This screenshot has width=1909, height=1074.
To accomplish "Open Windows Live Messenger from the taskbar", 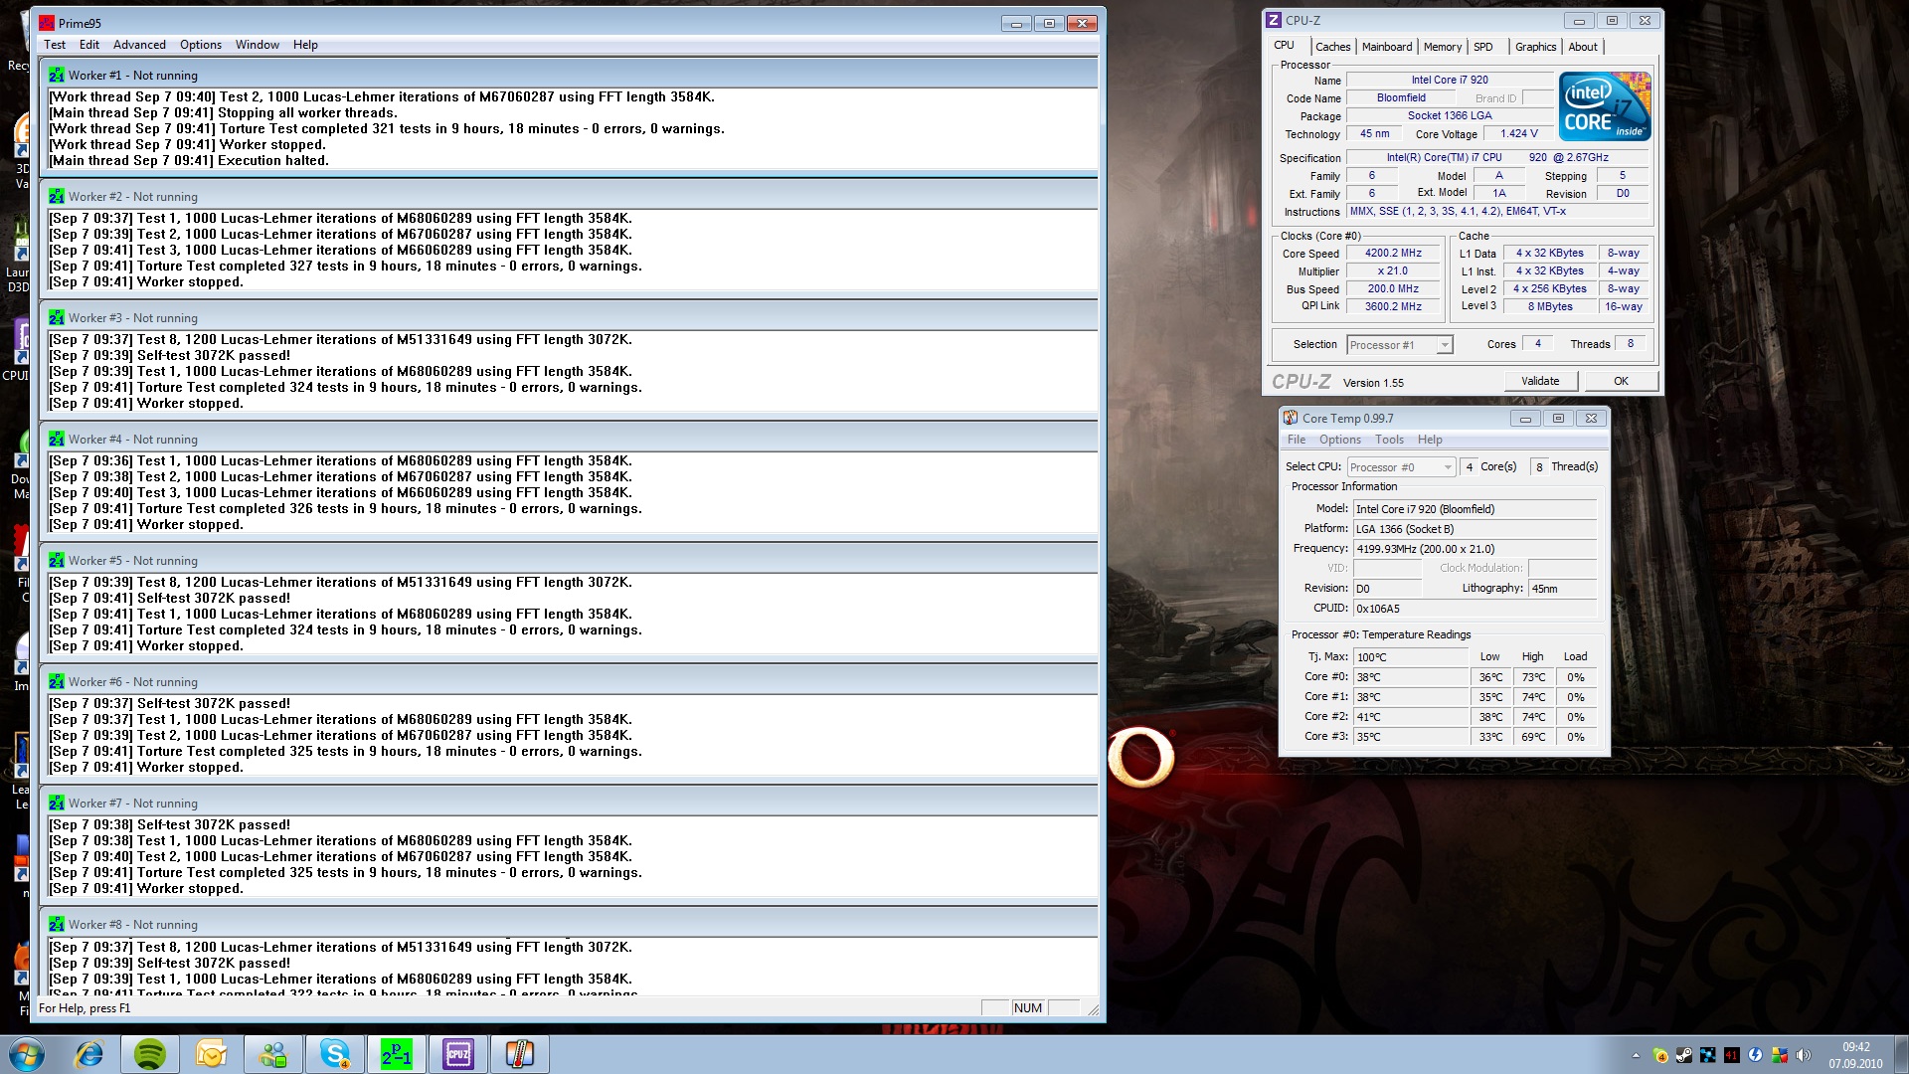I will point(273,1054).
